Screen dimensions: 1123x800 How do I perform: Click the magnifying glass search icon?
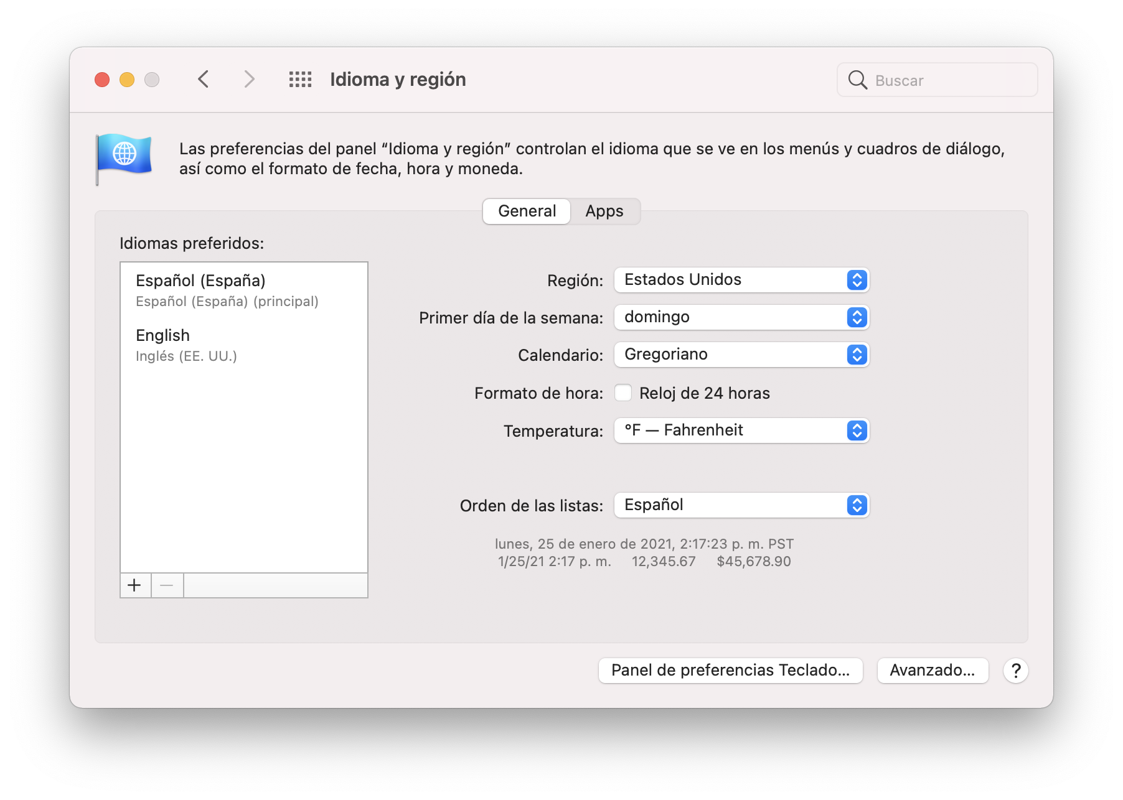(x=857, y=80)
